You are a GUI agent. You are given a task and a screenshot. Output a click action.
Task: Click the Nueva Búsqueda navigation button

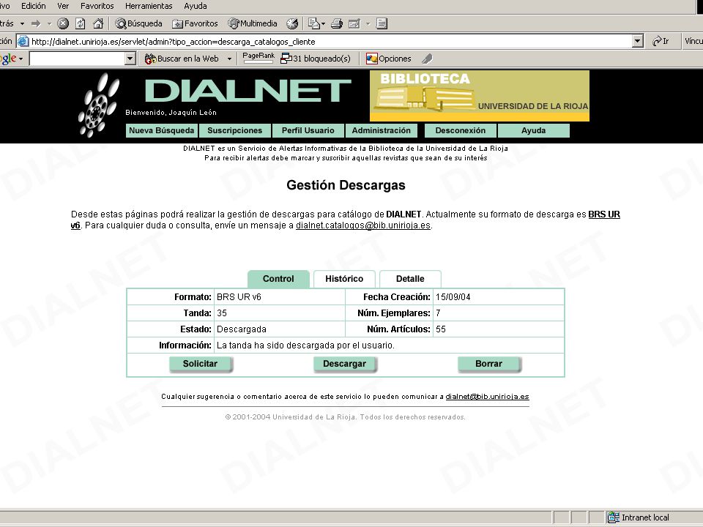(x=161, y=130)
